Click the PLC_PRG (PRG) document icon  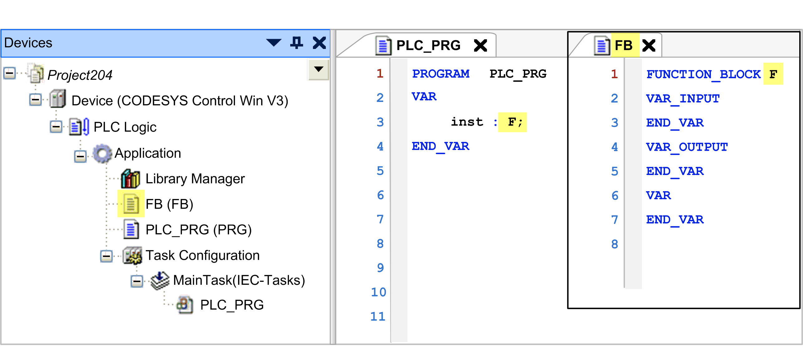[x=131, y=230]
